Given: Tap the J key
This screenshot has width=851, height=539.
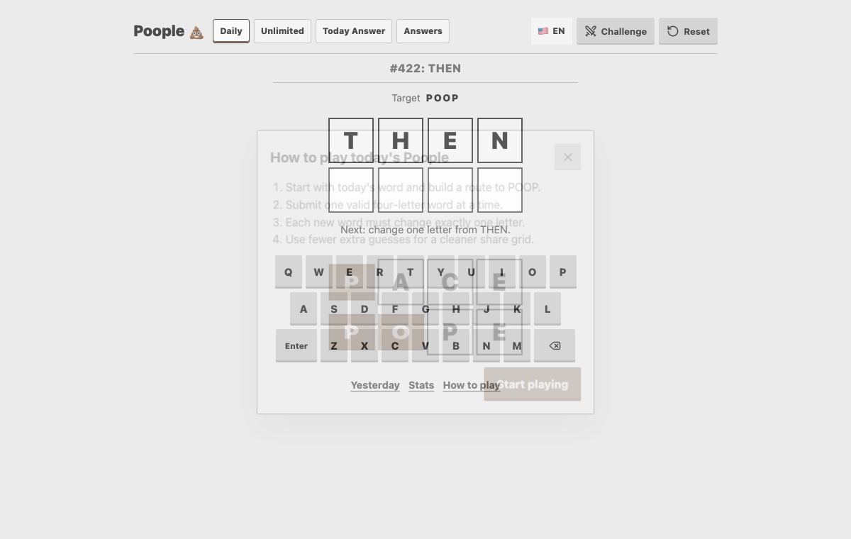Looking at the screenshot, I should pyautogui.click(x=486, y=309).
